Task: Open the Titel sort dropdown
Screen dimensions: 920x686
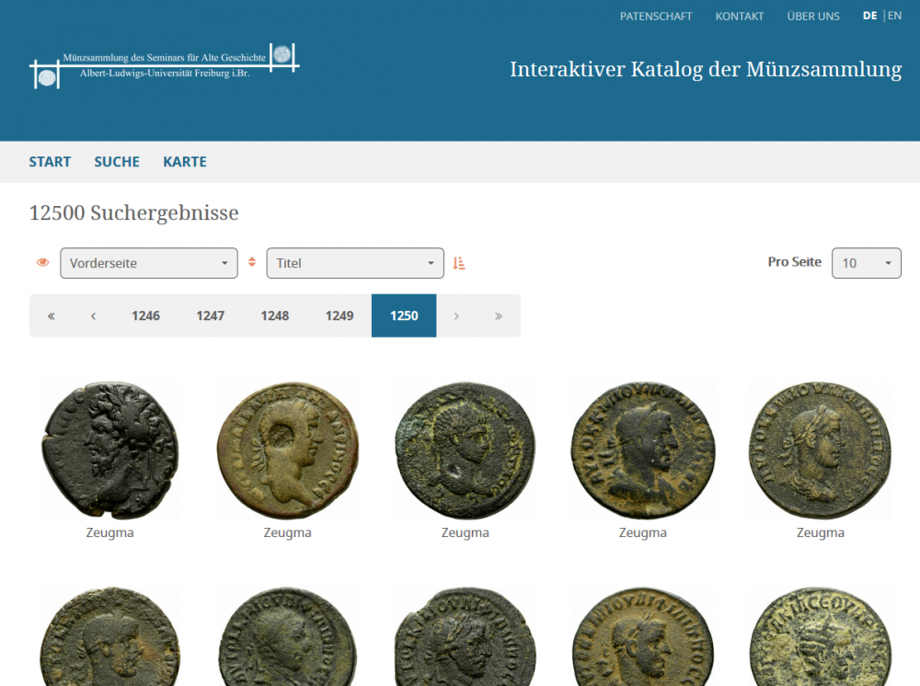Action: click(x=355, y=263)
